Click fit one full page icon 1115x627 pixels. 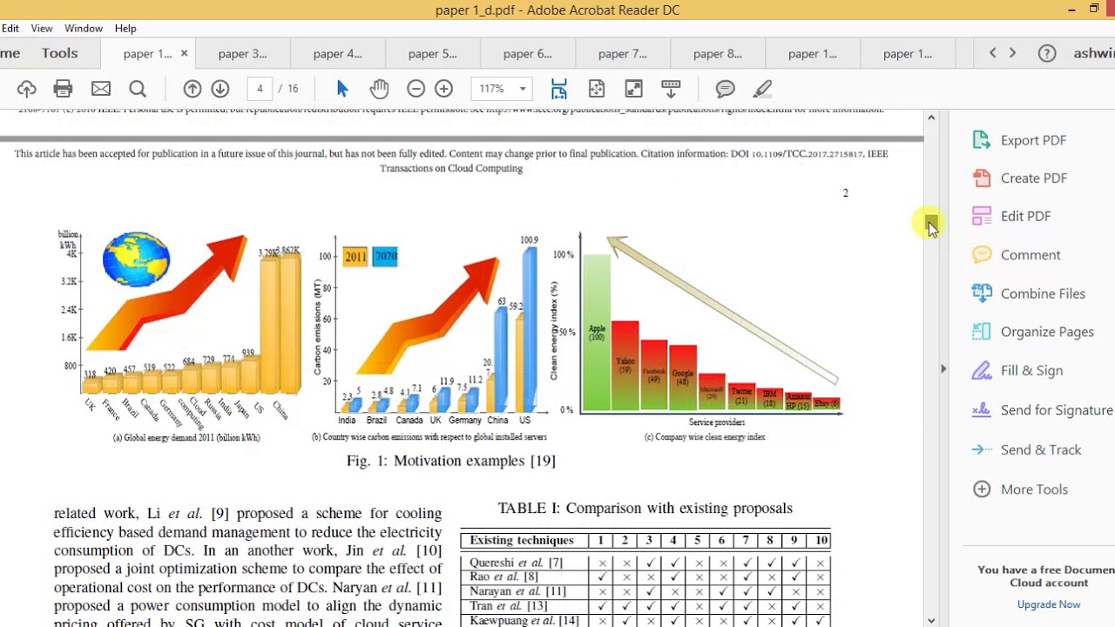click(597, 89)
